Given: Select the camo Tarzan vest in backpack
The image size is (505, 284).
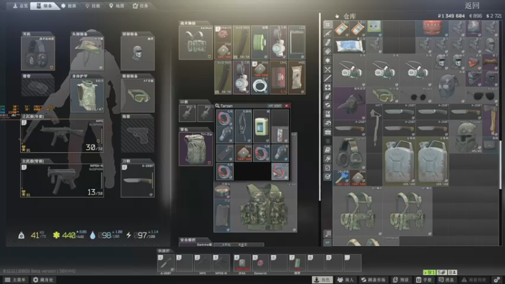Looking at the screenshot, I should (264, 208).
